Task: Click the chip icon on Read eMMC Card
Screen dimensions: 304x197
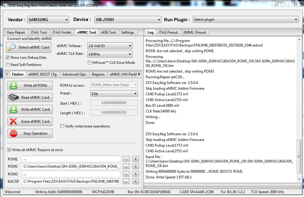Action: click(14, 97)
